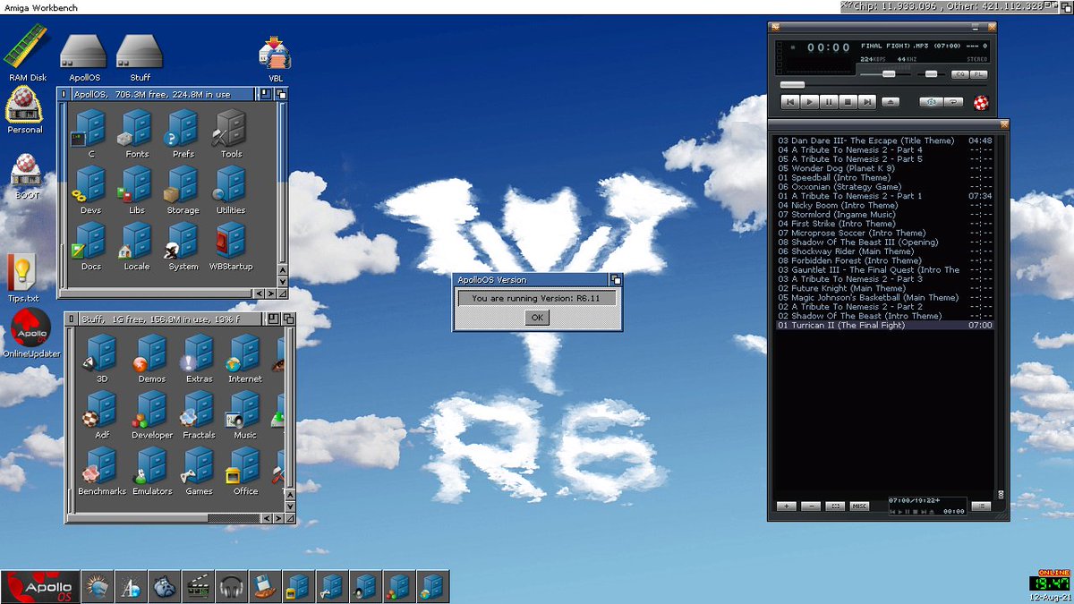Open the Emulators drawer in Stuff window
This screenshot has height=604, width=1074.
tap(151, 471)
